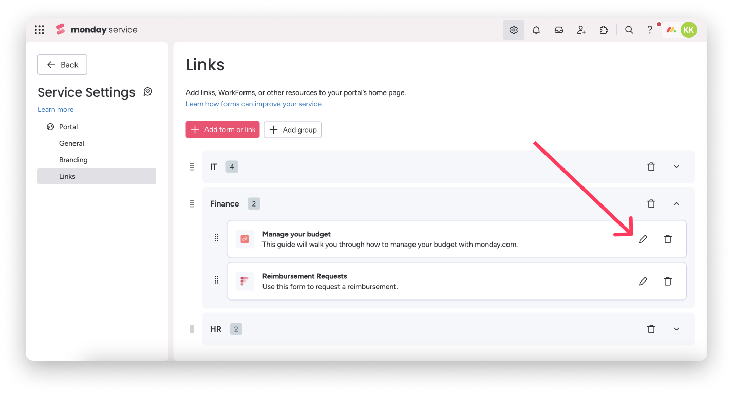The height and width of the screenshot is (394, 733).
Task: Collapse the Finance group
Action: (676, 203)
